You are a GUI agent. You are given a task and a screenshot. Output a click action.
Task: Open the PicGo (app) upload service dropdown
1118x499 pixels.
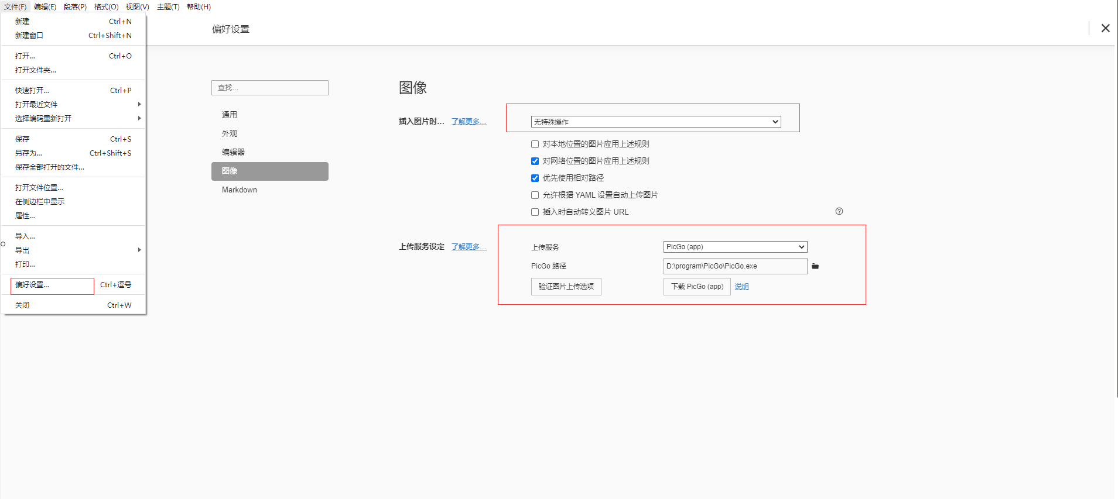click(x=735, y=247)
